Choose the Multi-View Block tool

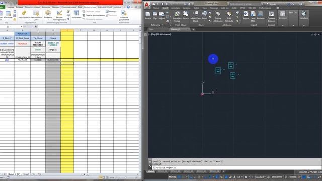click(x=196, y=17)
